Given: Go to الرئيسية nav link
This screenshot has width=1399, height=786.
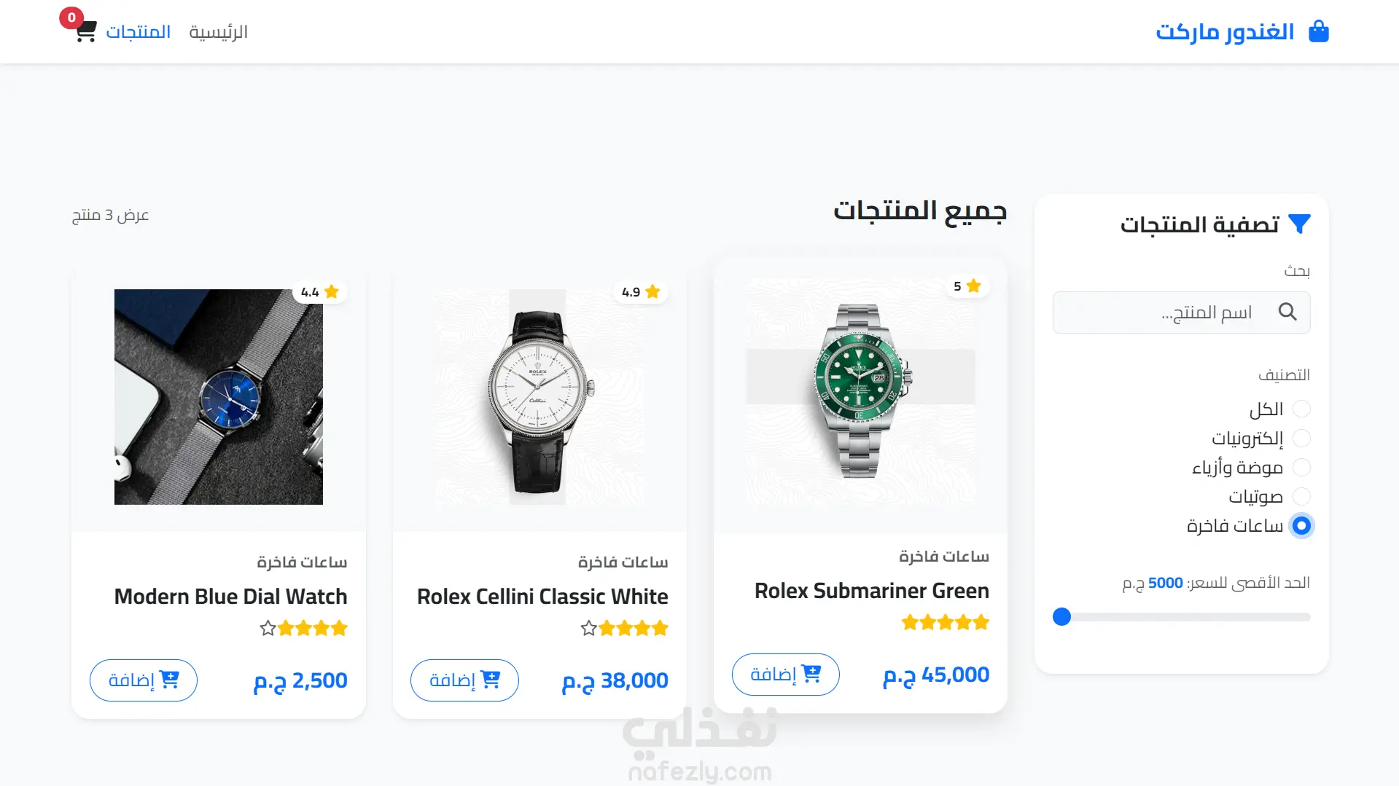Looking at the screenshot, I should click(x=218, y=32).
